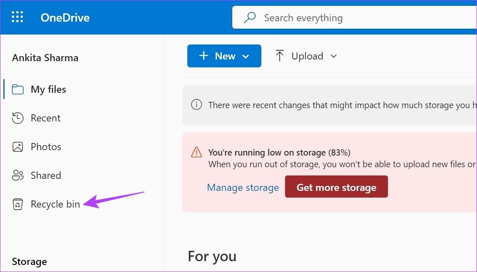The height and width of the screenshot is (272, 477).
Task: Click the info circle icon on storage notice
Action: (196, 105)
